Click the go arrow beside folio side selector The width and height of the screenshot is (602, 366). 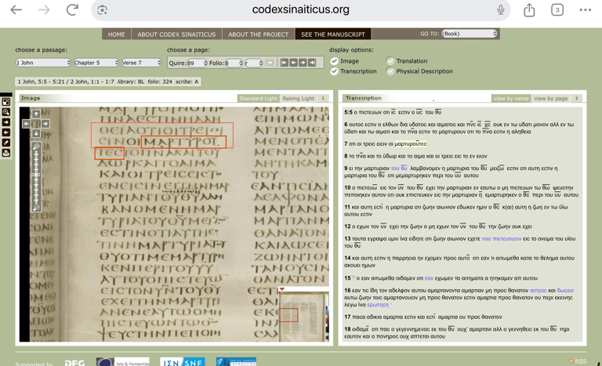tap(270, 63)
